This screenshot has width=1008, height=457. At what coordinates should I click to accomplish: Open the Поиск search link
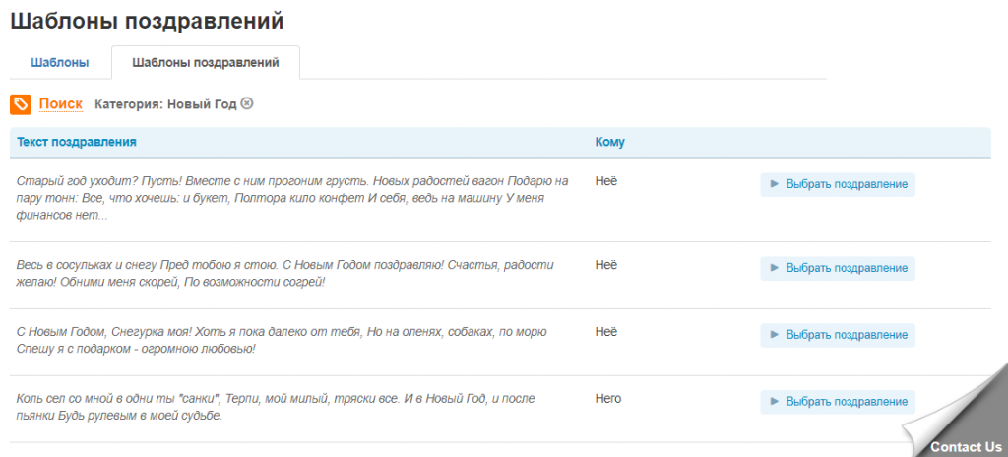60,103
